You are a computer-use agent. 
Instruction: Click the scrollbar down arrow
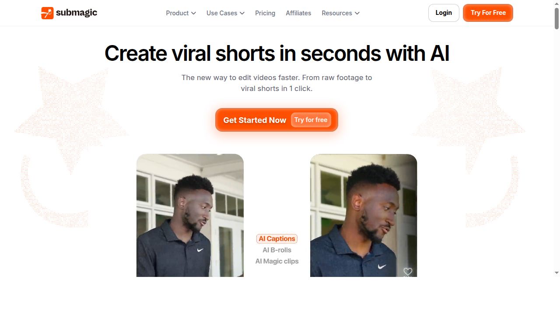(556, 273)
